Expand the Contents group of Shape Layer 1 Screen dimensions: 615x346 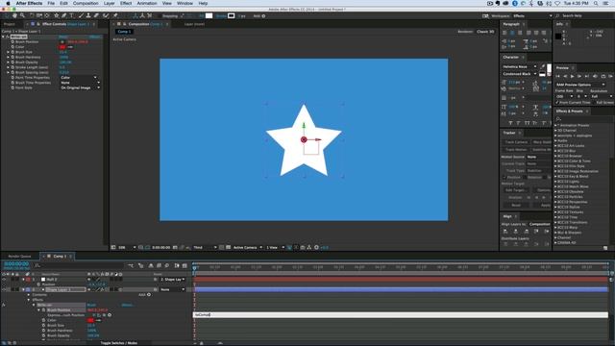pos(29,295)
